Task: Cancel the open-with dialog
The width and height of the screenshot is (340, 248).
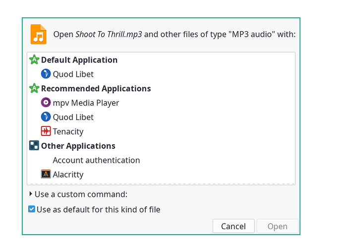Action: 233,226
